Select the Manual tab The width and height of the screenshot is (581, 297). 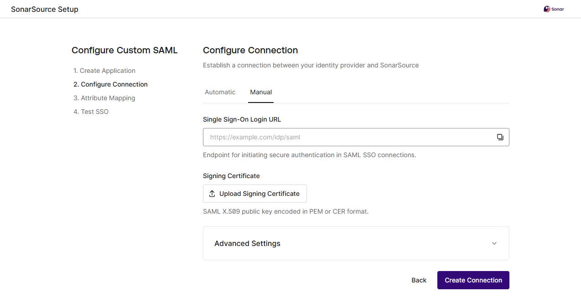pos(261,92)
